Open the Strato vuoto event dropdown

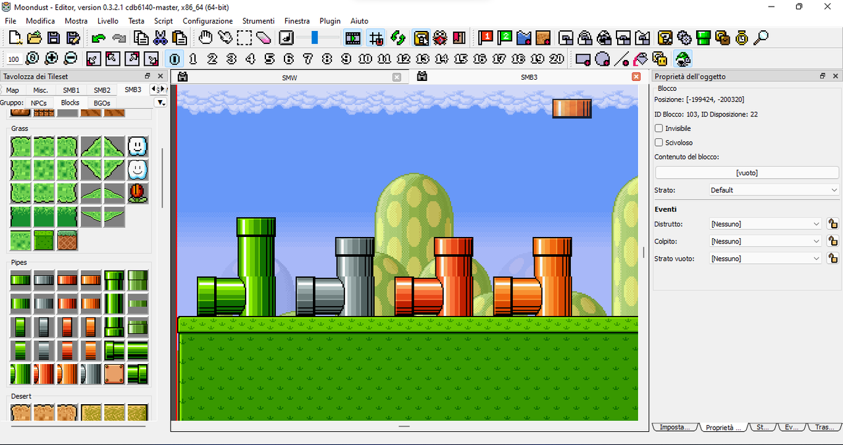(x=765, y=259)
